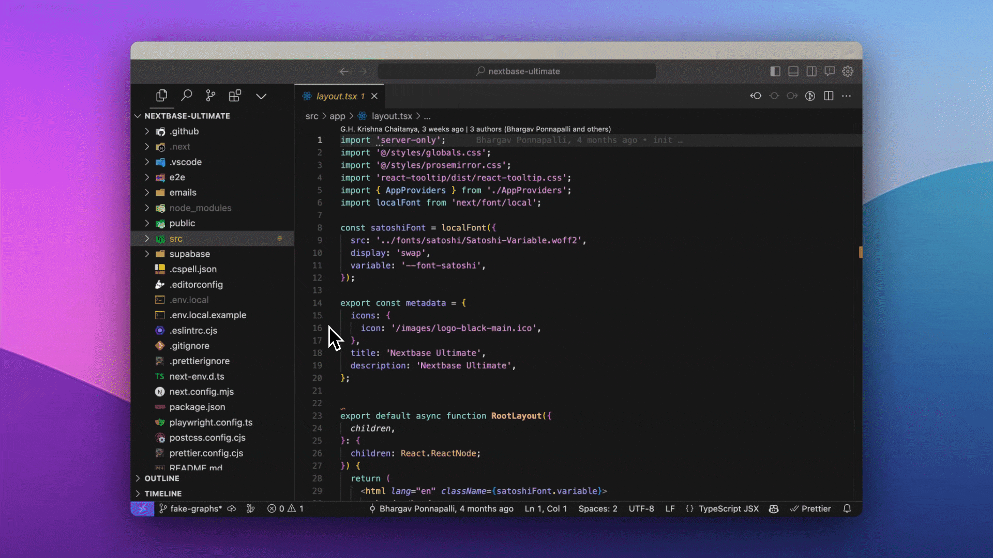Viewport: 993px width, 558px height.
Task: Expand the supabase folder
Action: (189, 254)
